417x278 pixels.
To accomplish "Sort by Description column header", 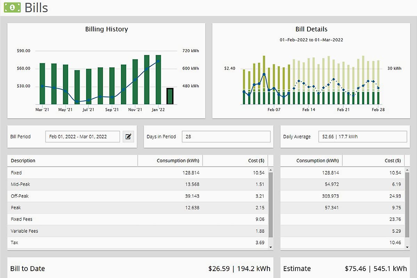I will [x=72, y=161].
